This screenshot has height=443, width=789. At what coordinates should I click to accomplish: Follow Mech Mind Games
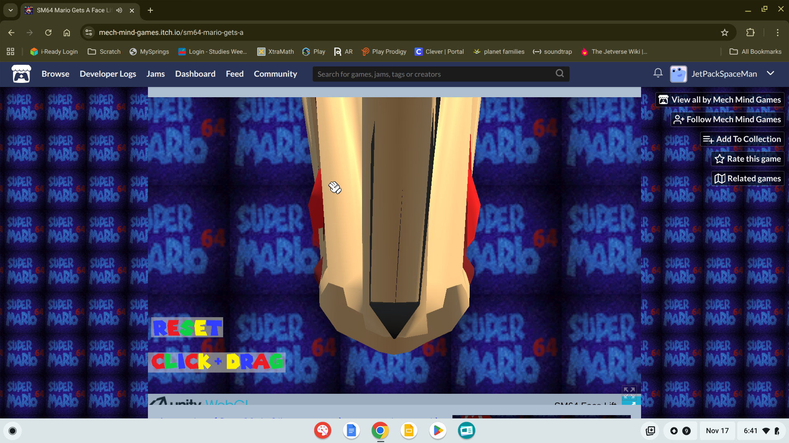pos(727,119)
